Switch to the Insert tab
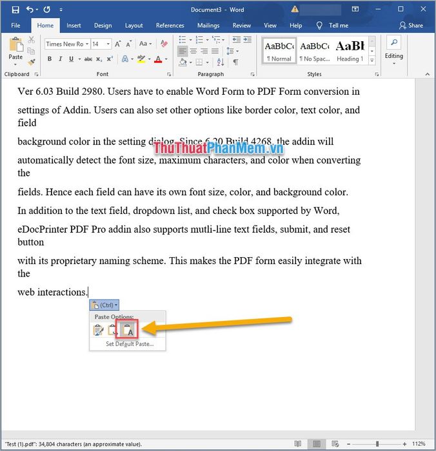 (x=74, y=26)
